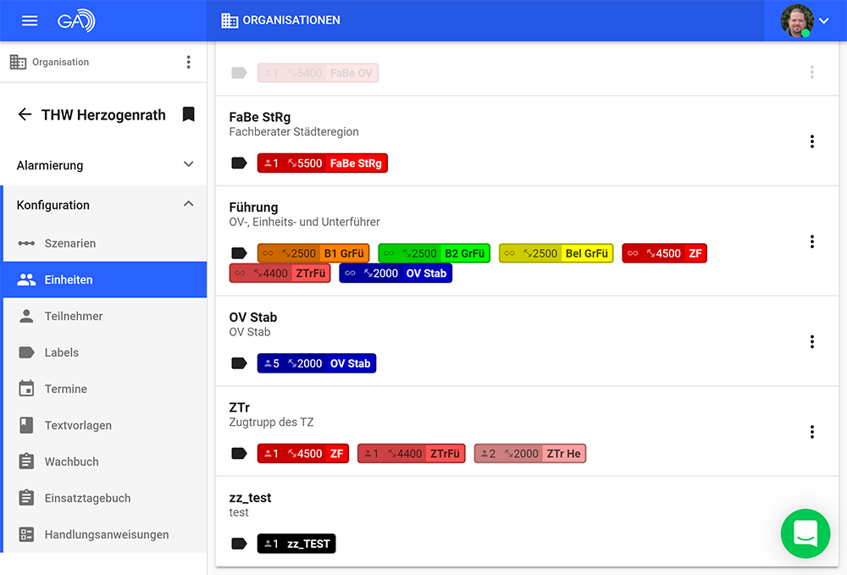Open the hamburger navigation menu
The width and height of the screenshot is (847, 575).
pos(30,20)
